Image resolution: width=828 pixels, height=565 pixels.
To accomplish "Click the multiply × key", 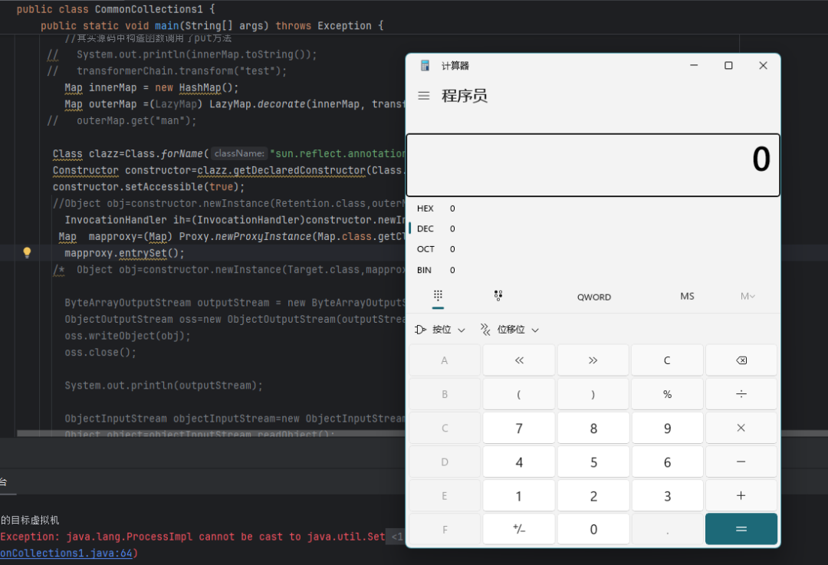I will pyautogui.click(x=741, y=428).
